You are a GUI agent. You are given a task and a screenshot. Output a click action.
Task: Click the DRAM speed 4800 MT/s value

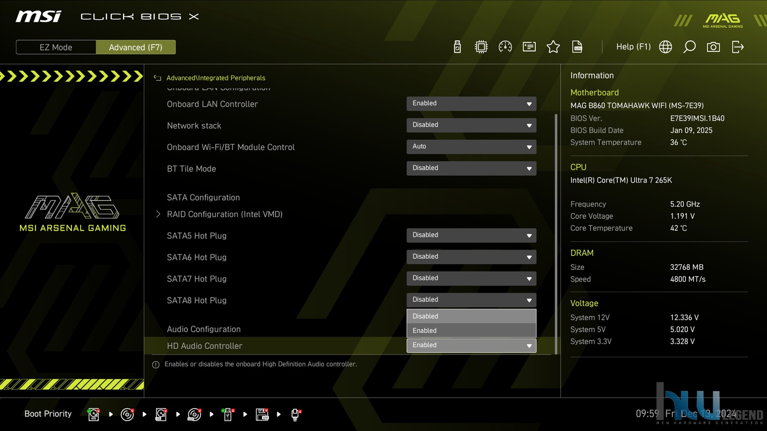(687, 279)
